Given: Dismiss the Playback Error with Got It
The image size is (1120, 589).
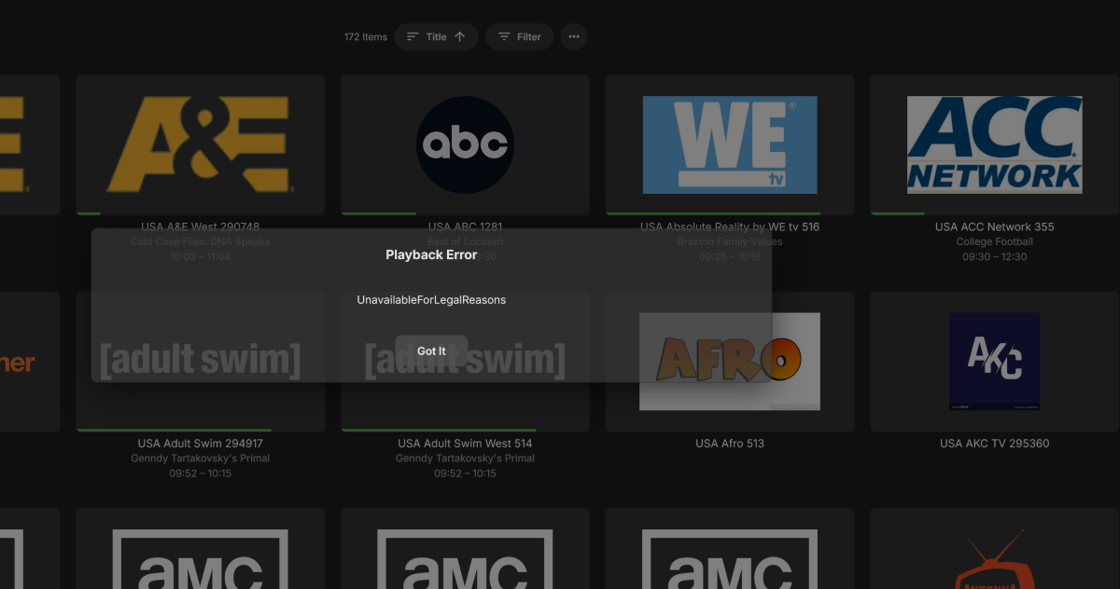Looking at the screenshot, I should pyautogui.click(x=430, y=351).
